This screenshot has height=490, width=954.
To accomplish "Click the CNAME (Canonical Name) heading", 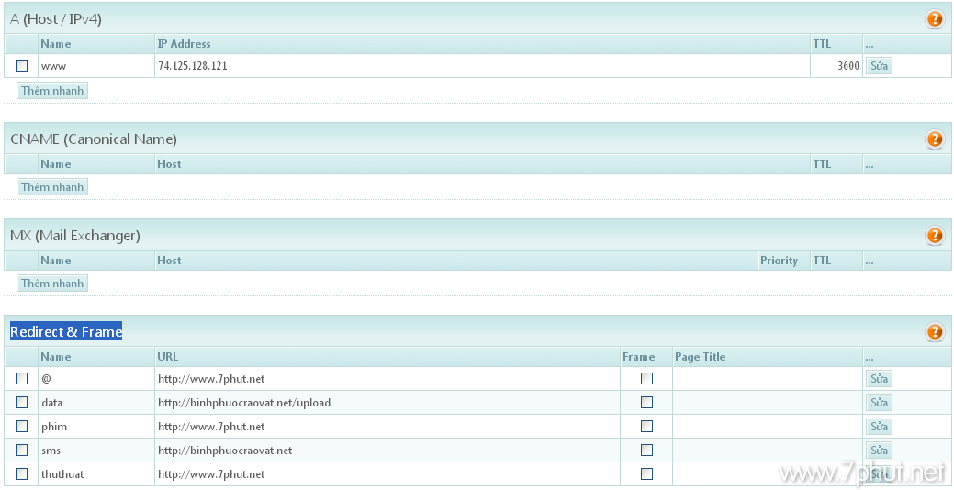I will [94, 139].
